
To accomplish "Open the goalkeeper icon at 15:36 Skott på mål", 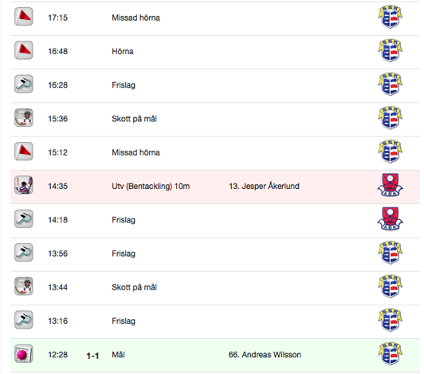I will (x=24, y=118).
